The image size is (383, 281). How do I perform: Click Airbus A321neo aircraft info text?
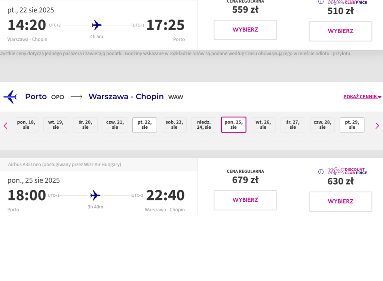[64, 165]
